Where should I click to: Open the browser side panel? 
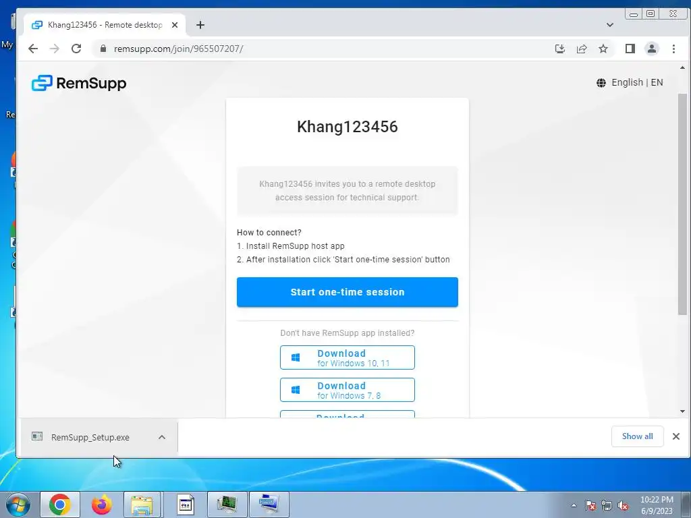(630, 49)
